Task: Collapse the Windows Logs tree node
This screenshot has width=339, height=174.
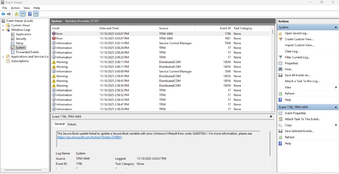Action: [x=3, y=30]
